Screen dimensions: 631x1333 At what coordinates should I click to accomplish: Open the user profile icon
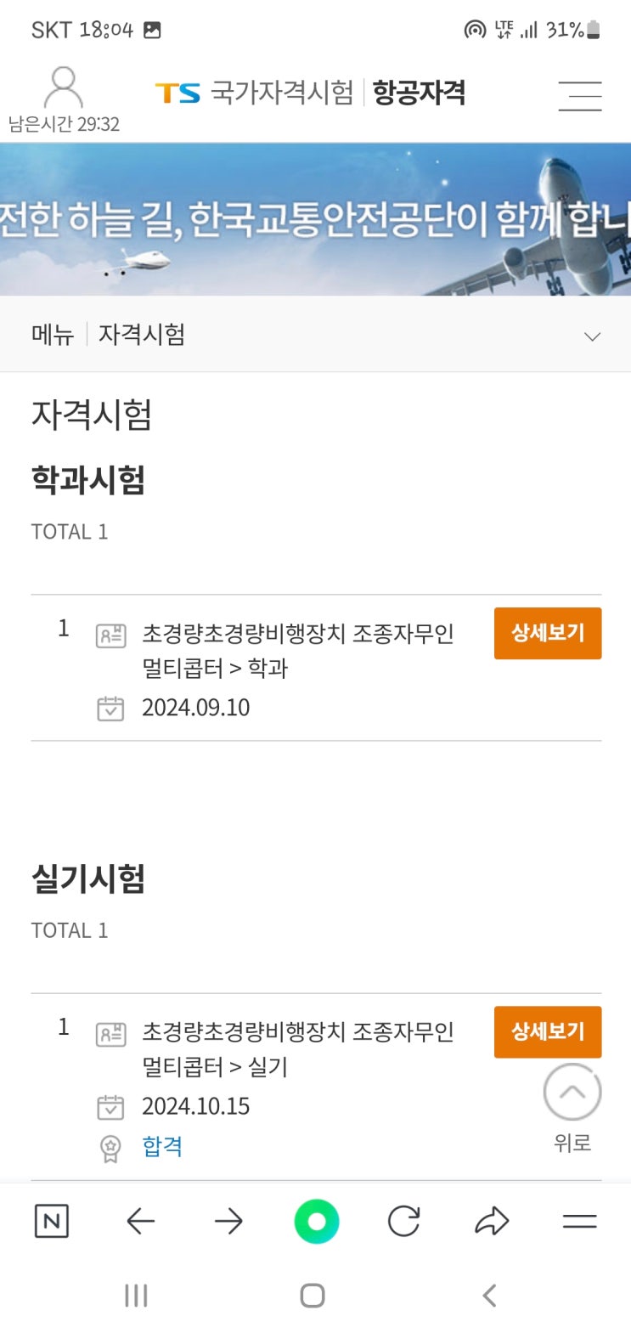tap(63, 88)
